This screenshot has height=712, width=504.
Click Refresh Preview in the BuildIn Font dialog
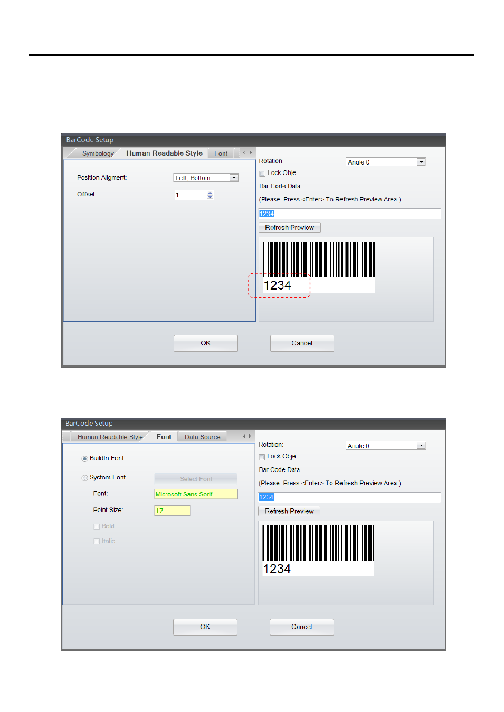click(x=289, y=511)
